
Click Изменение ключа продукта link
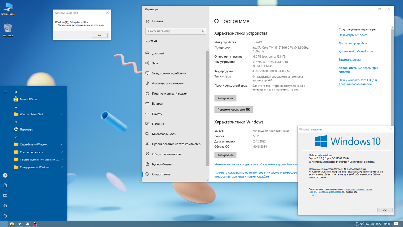click(256, 164)
